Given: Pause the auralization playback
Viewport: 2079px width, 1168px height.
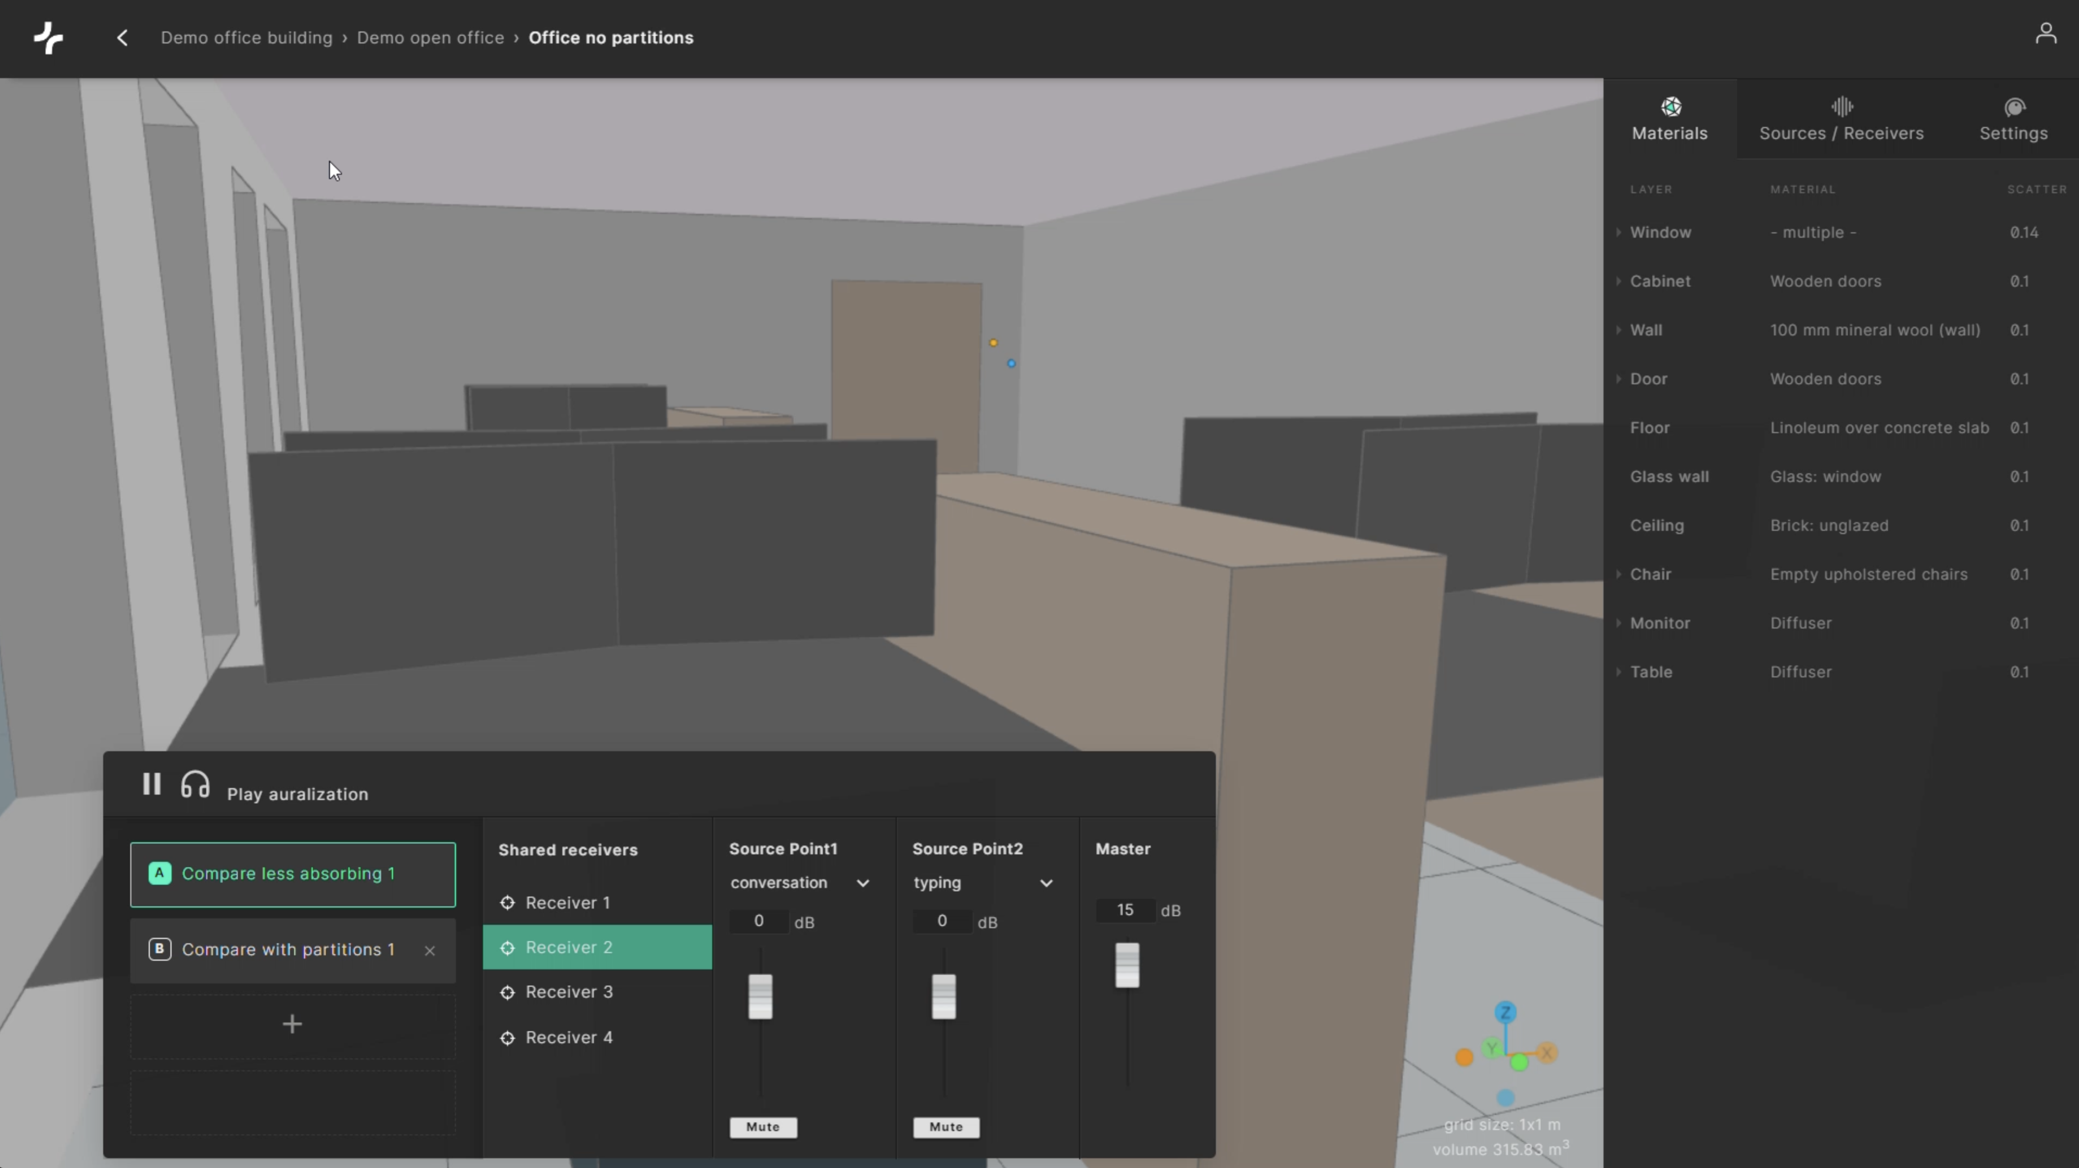Looking at the screenshot, I should 151,784.
